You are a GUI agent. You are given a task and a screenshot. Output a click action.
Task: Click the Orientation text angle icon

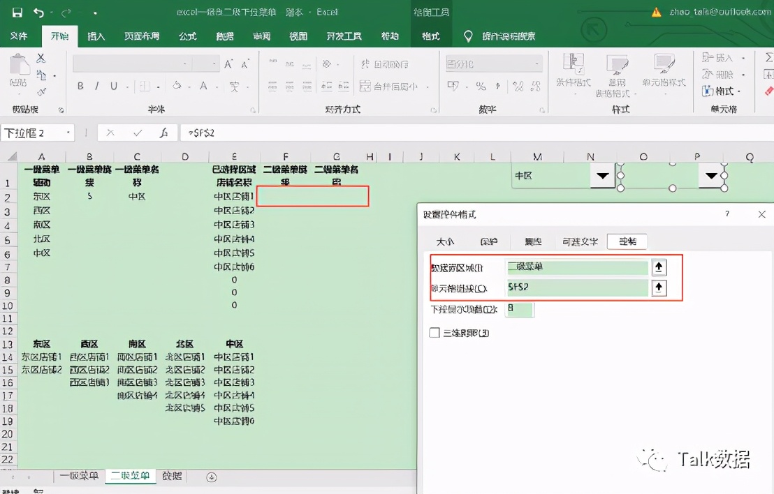[x=327, y=64]
